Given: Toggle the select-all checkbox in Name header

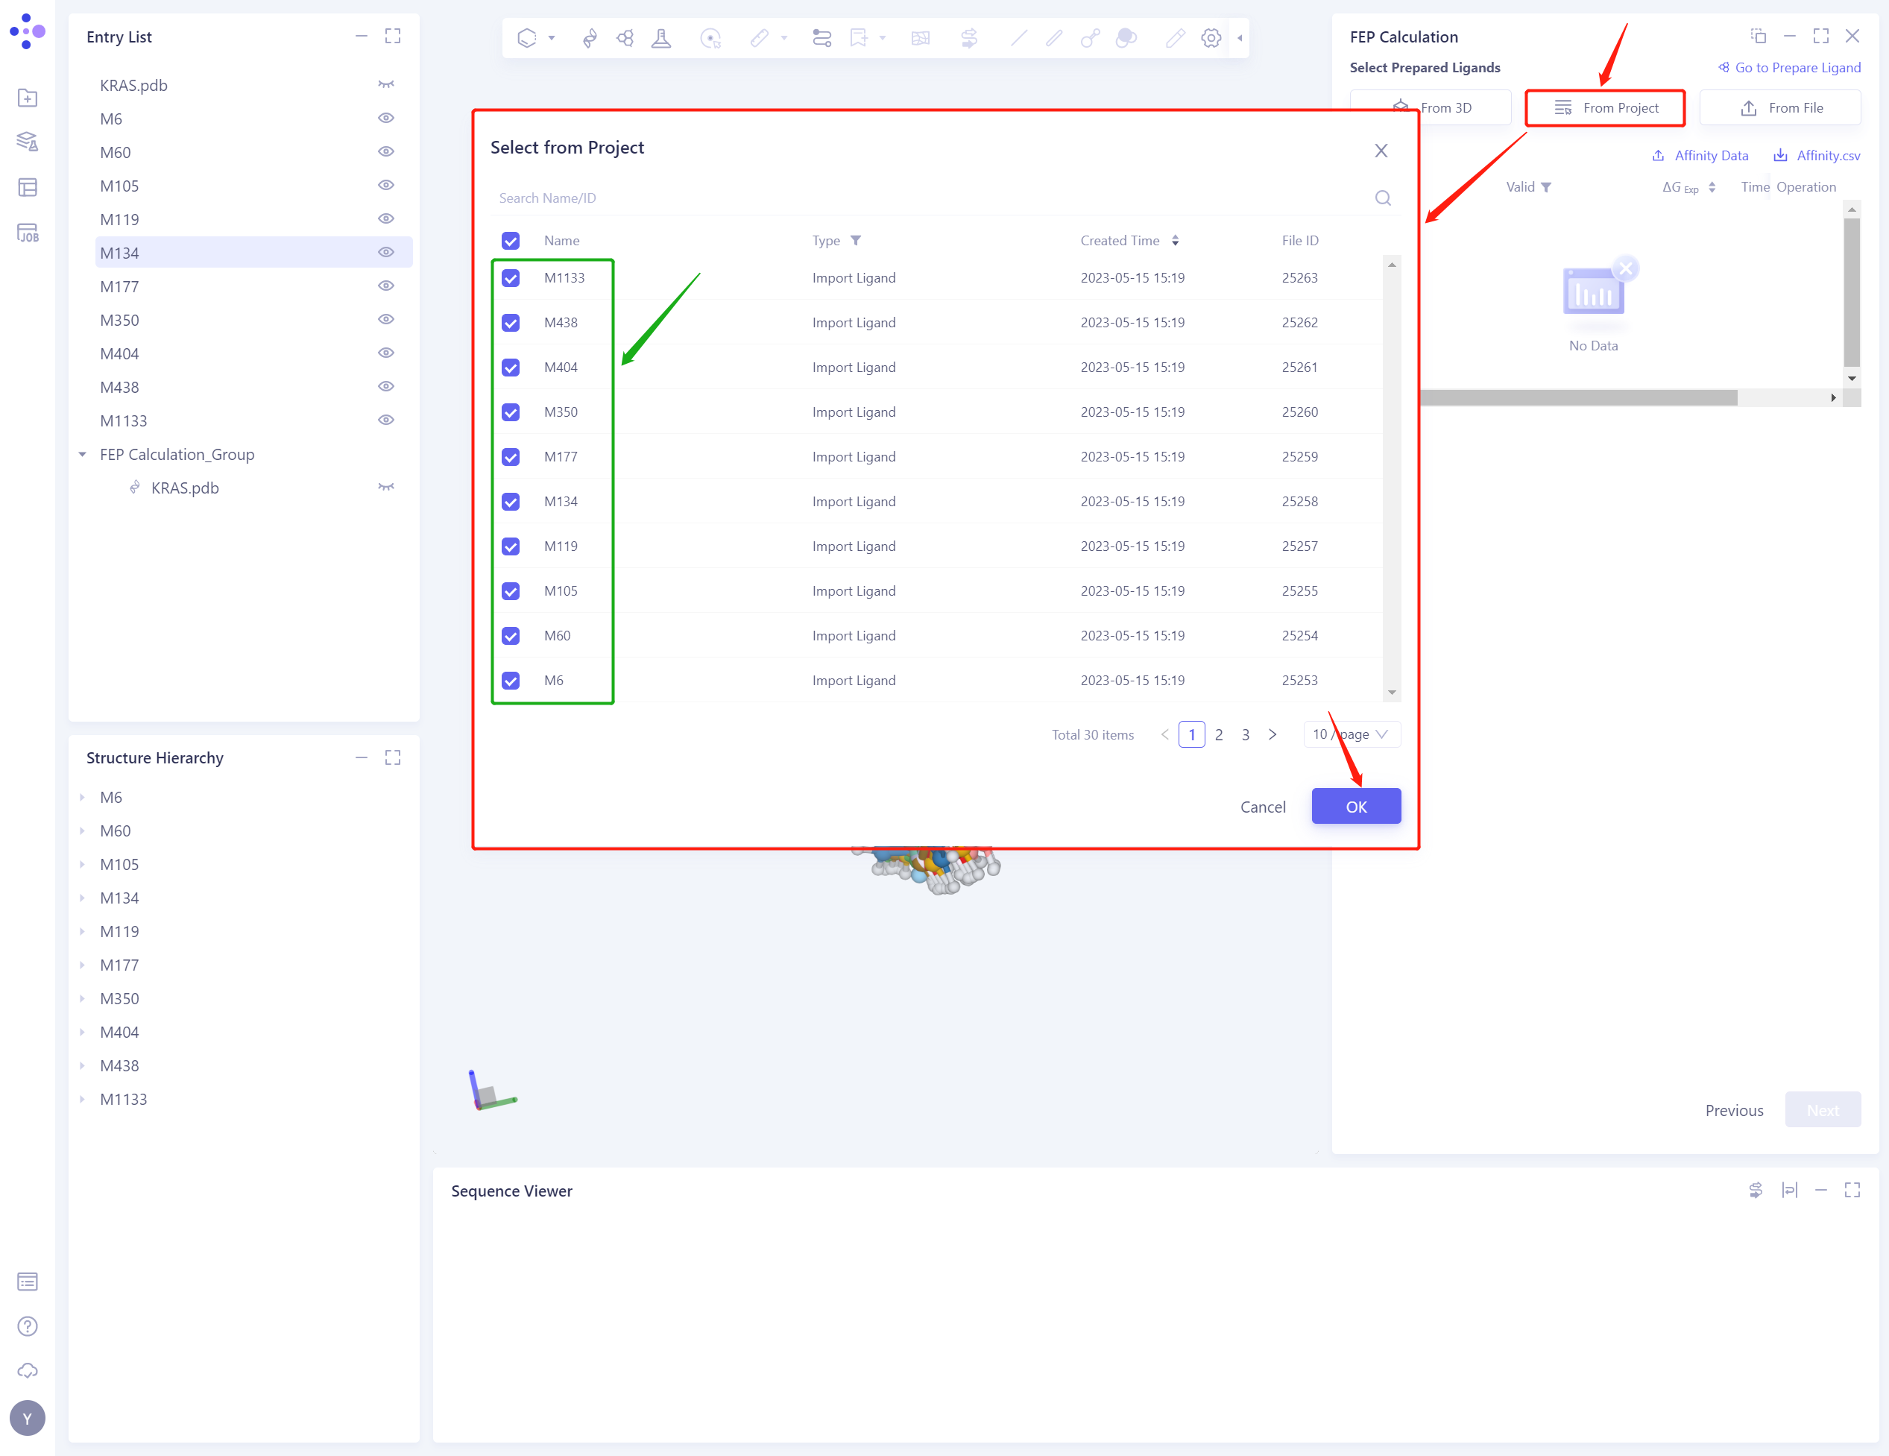Looking at the screenshot, I should point(511,242).
